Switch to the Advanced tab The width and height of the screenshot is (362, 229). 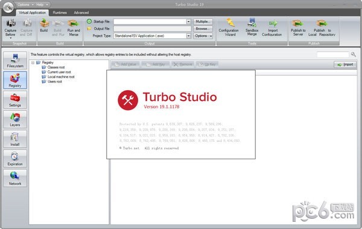click(81, 13)
